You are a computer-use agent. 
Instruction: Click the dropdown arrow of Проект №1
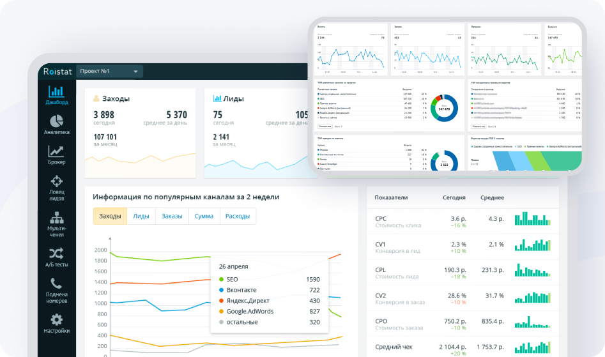(x=135, y=72)
